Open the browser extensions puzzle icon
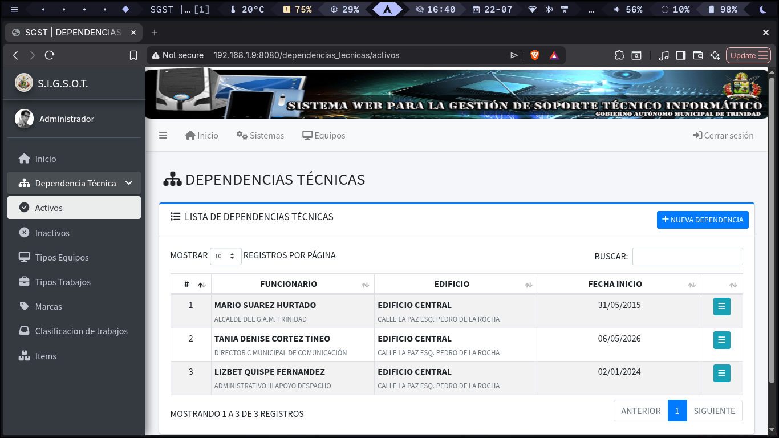Screen dimensions: 779x438 (x=619, y=55)
